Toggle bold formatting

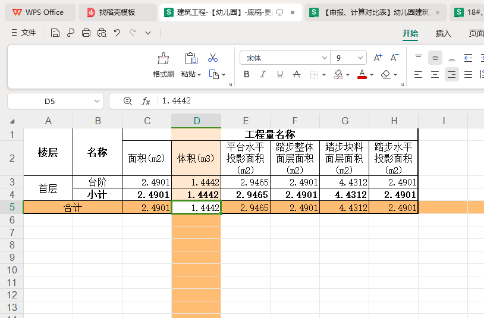(x=247, y=74)
